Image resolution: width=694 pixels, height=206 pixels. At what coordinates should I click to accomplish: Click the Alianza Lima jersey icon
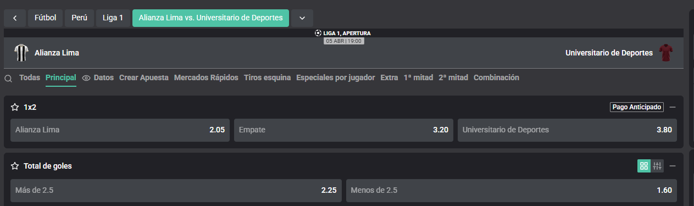21,53
